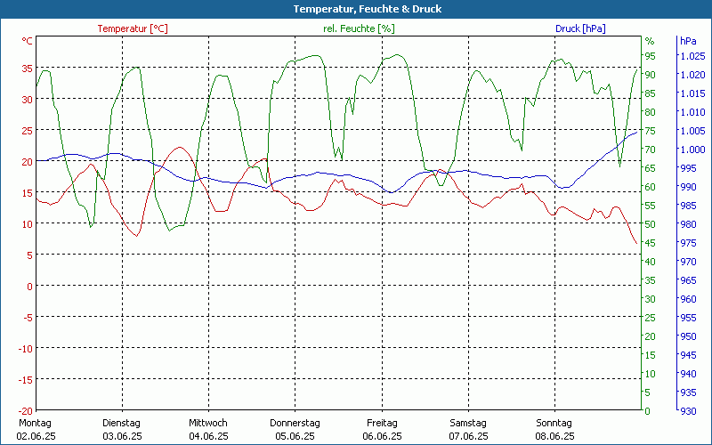This screenshot has height=445, width=712.
Task: Click the green humidity axis value "85"
Action: (651, 93)
